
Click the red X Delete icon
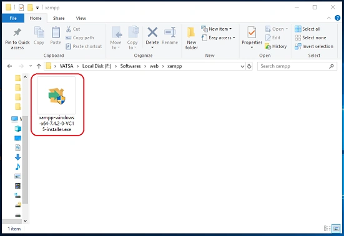tap(152, 32)
